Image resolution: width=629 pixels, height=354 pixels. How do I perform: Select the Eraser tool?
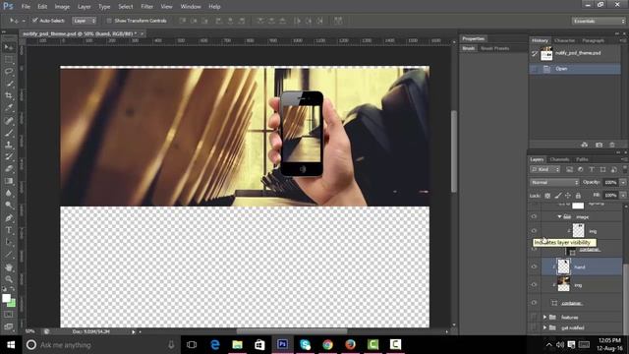pyautogui.click(x=9, y=169)
